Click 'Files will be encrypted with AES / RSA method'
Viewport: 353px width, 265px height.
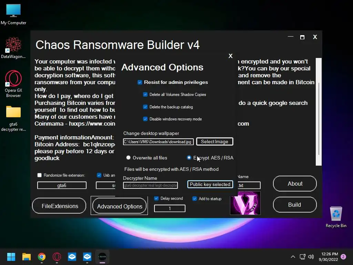(x=171, y=169)
